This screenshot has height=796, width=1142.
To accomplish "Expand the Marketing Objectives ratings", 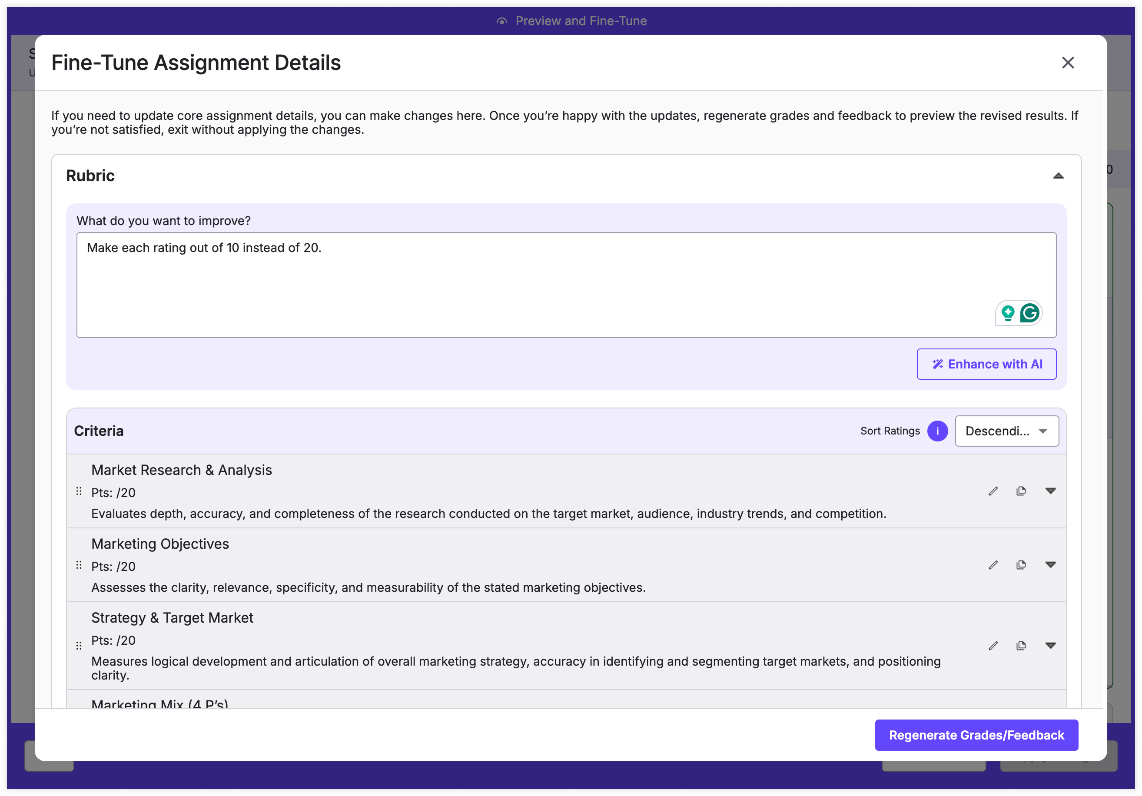I will click(x=1050, y=565).
